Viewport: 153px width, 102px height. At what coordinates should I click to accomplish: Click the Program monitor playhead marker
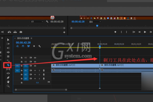coord(97,26)
